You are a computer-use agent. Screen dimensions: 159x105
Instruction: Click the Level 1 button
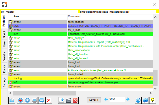point(94,100)
